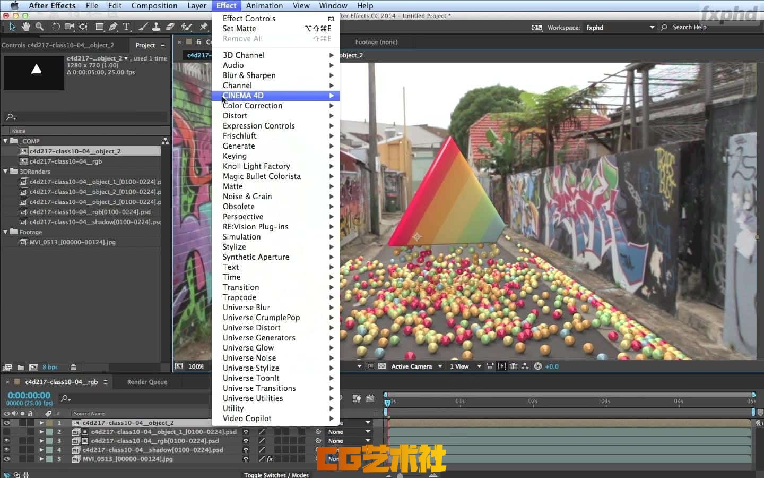Show layer 2 object_1 using its eye toggle
Image resolution: width=764 pixels, height=478 pixels.
pyautogui.click(x=7, y=432)
